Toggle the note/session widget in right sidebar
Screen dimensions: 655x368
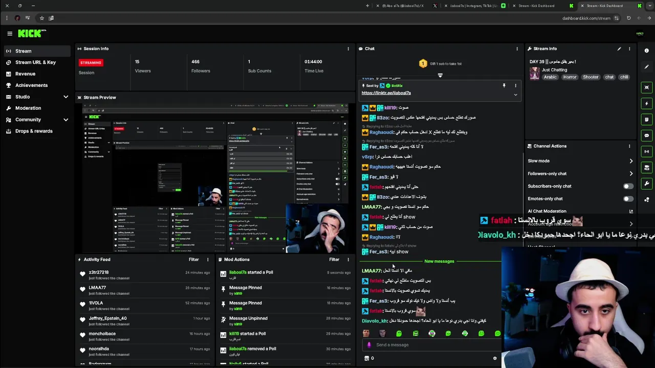[647, 120]
